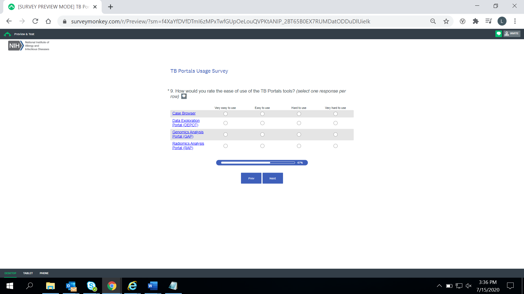Open Chrome's three-dot menu

click(515, 21)
